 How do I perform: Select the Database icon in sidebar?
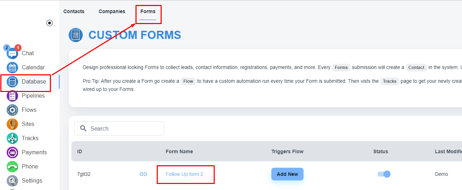click(x=12, y=82)
